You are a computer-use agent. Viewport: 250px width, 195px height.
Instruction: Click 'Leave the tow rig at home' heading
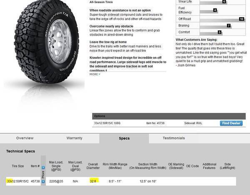108,42
